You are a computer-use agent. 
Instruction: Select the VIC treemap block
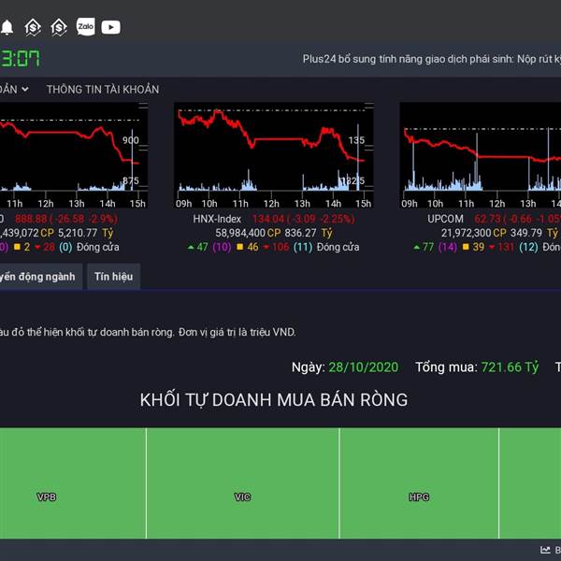pyautogui.click(x=243, y=483)
